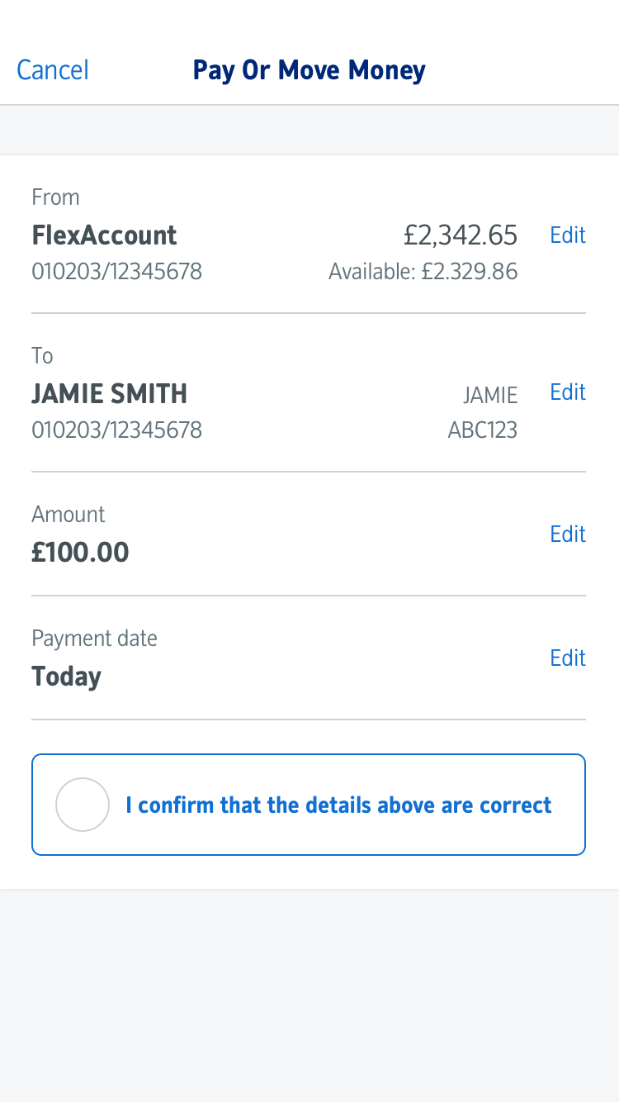619x1102 pixels.
Task: Click the Available: £2.329.86 text
Action: point(423,271)
